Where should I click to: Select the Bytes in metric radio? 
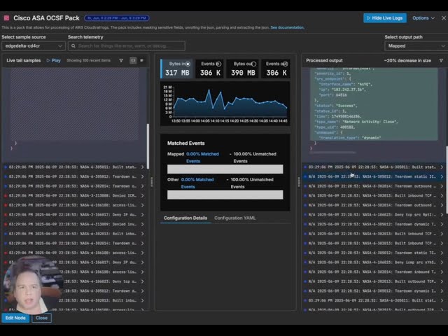tap(188, 64)
